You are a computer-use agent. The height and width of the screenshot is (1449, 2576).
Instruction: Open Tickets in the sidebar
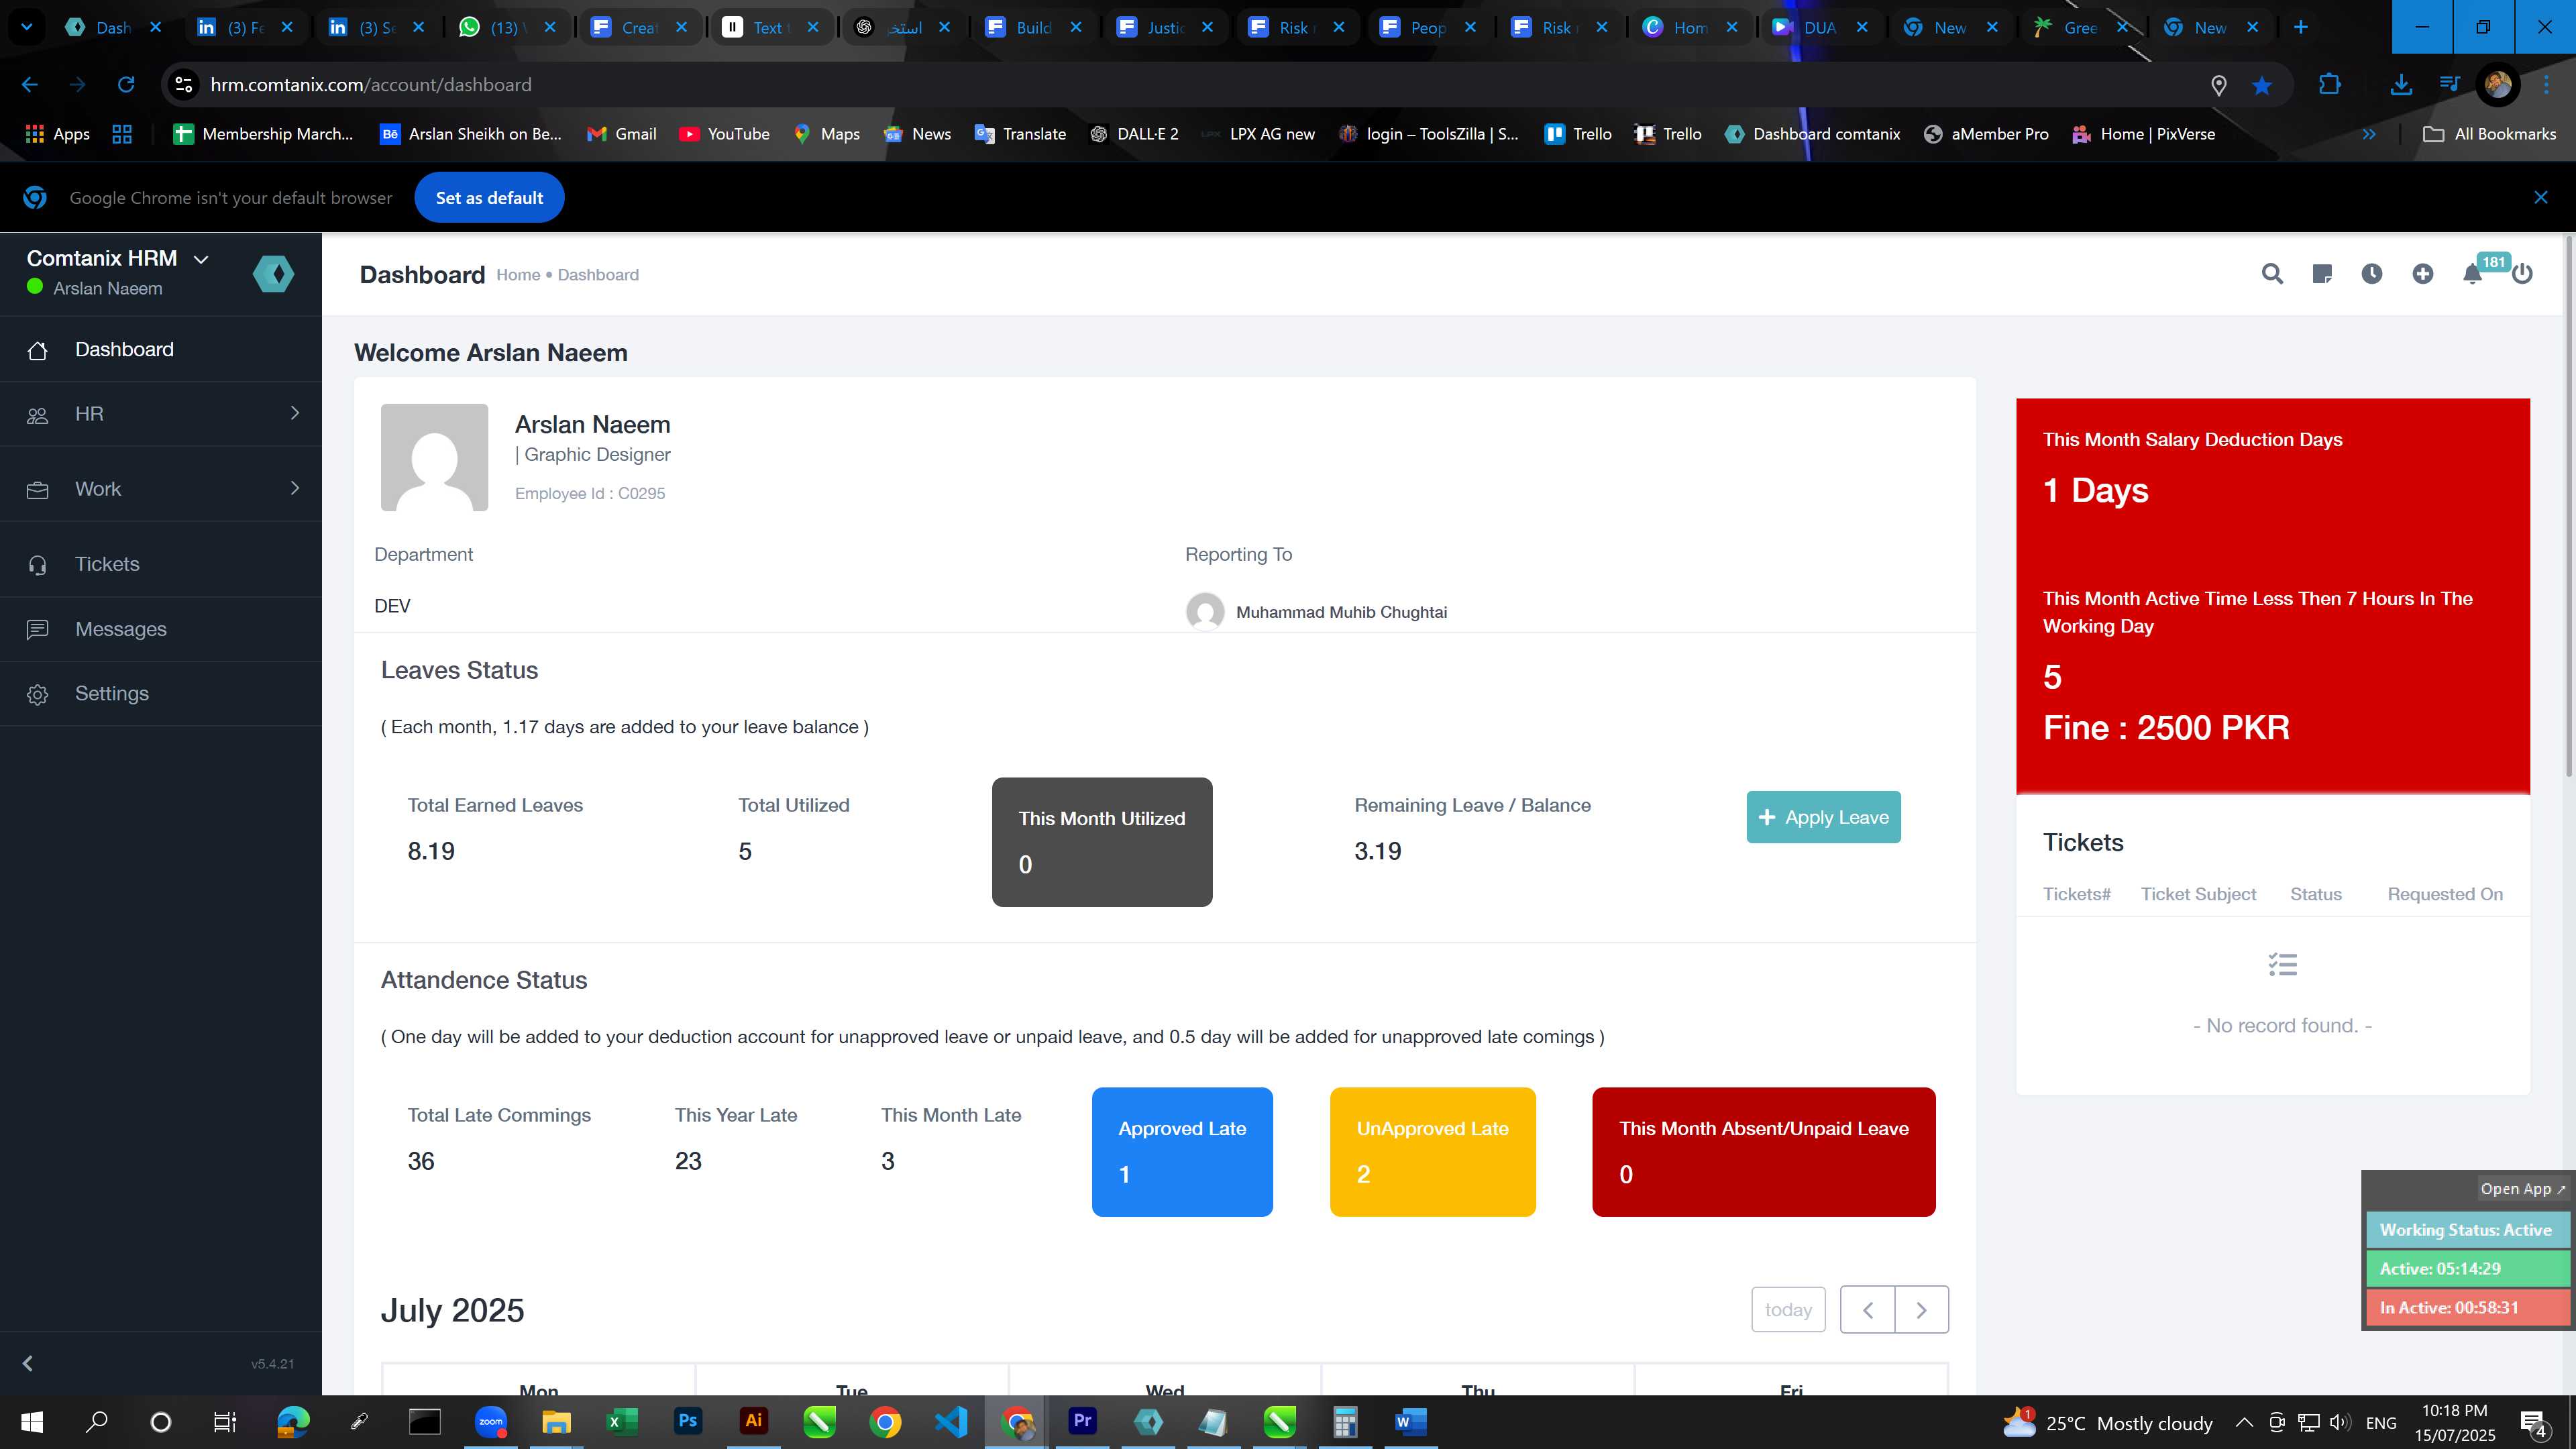pyautogui.click(x=161, y=564)
